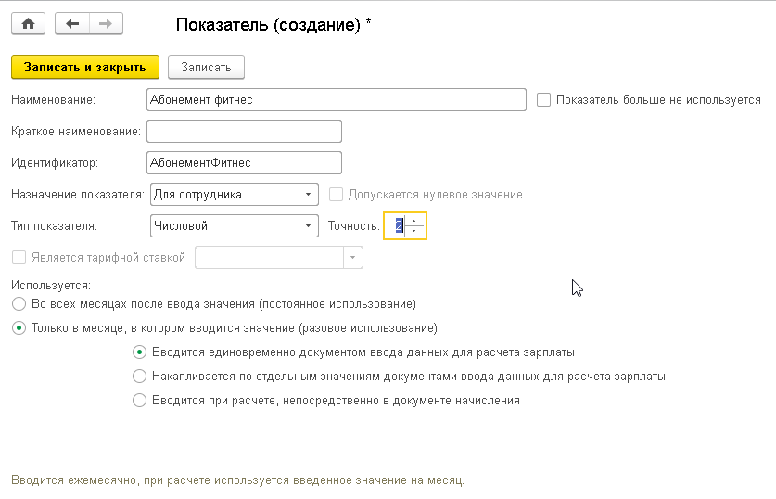Enable Показатель больше не используется checkbox
Viewport: 776px width, 499px height.
tap(543, 99)
